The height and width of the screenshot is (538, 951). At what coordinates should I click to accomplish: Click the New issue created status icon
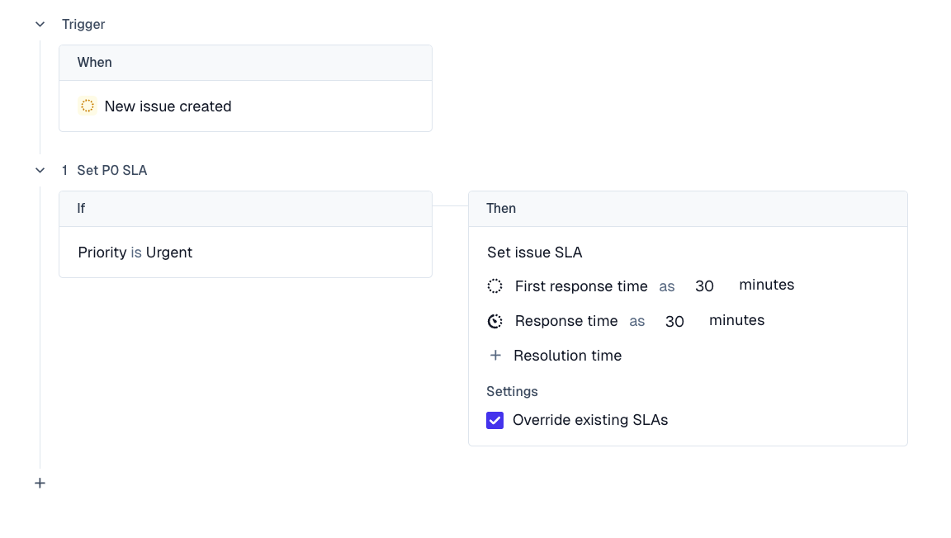tap(88, 106)
